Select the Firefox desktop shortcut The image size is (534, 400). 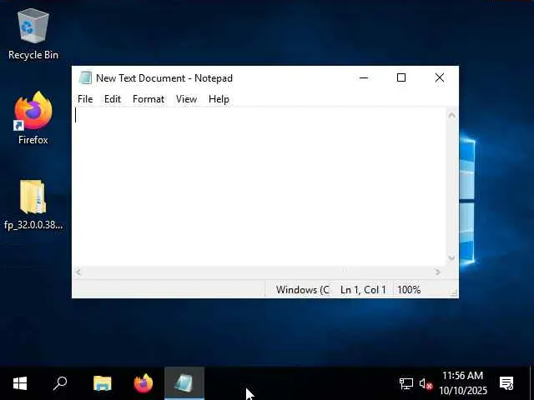(33, 118)
